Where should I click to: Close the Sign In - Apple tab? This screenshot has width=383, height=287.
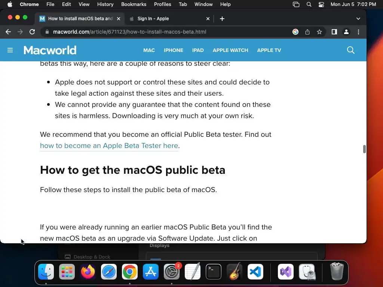208,19
